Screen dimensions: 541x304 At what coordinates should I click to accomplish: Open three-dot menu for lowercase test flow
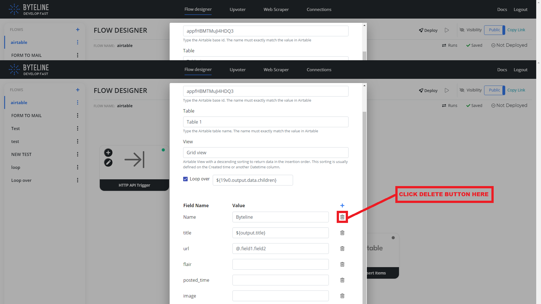click(77, 141)
